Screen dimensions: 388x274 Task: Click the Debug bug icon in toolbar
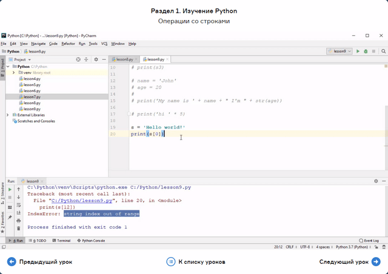pos(365,52)
